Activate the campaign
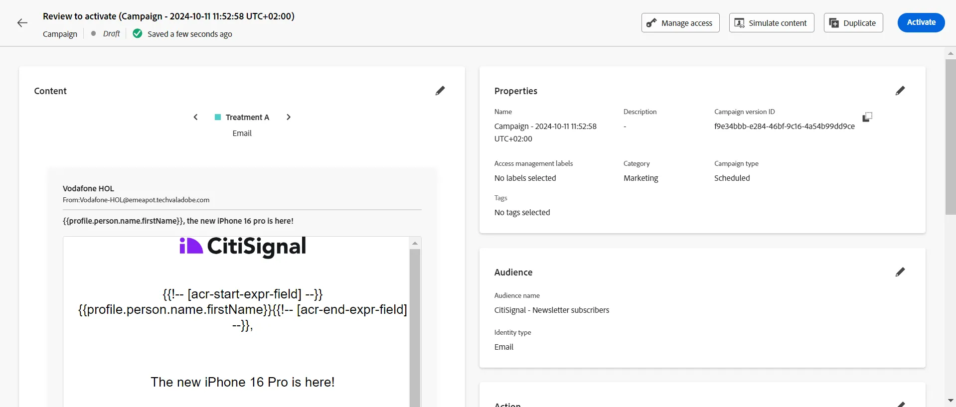This screenshot has height=407, width=956. tap(921, 22)
